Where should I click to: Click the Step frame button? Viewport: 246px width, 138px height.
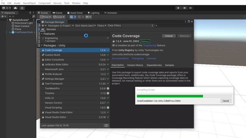coord(191,8)
